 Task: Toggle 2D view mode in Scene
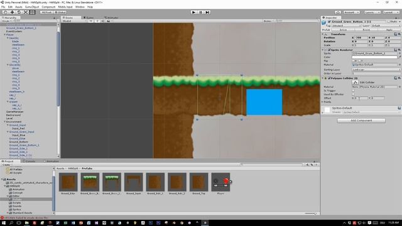click(x=90, y=21)
